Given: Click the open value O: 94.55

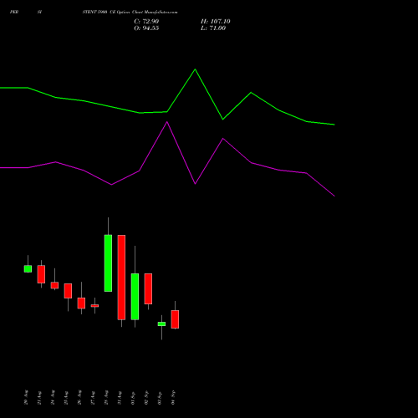Looking at the screenshot, I should pos(146,28).
